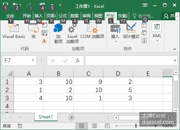Confirm entry with the checkmark button

(x=65, y=61)
